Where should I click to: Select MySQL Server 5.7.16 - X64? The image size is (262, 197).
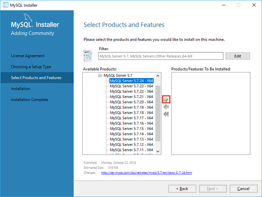tap(131, 123)
